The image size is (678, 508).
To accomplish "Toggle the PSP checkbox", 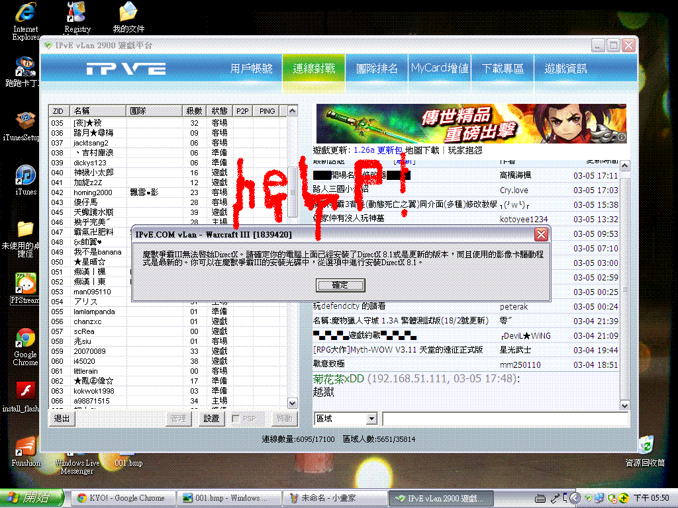I will (236, 419).
